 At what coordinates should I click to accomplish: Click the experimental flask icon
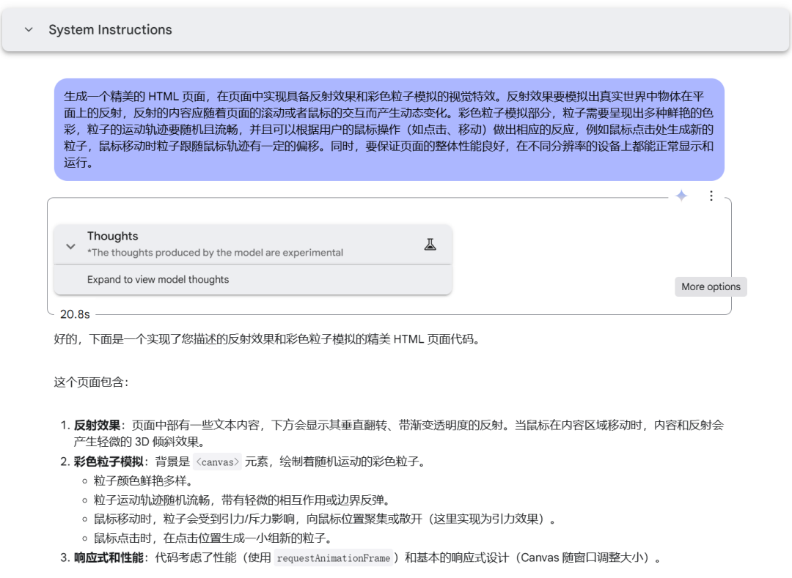pyautogui.click(x=430, y=245)
